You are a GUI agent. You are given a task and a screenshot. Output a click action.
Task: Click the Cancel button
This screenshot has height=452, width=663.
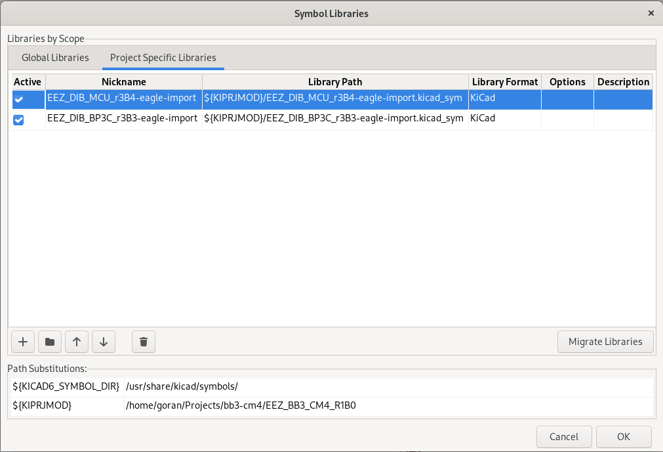pyautogui.click(x=564, y=436)
